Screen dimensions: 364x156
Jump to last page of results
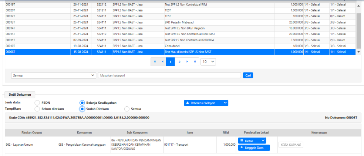click(x=195, y=62)
